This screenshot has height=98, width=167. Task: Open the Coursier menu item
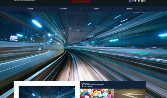pyautogui.click(x=64, y=9)
